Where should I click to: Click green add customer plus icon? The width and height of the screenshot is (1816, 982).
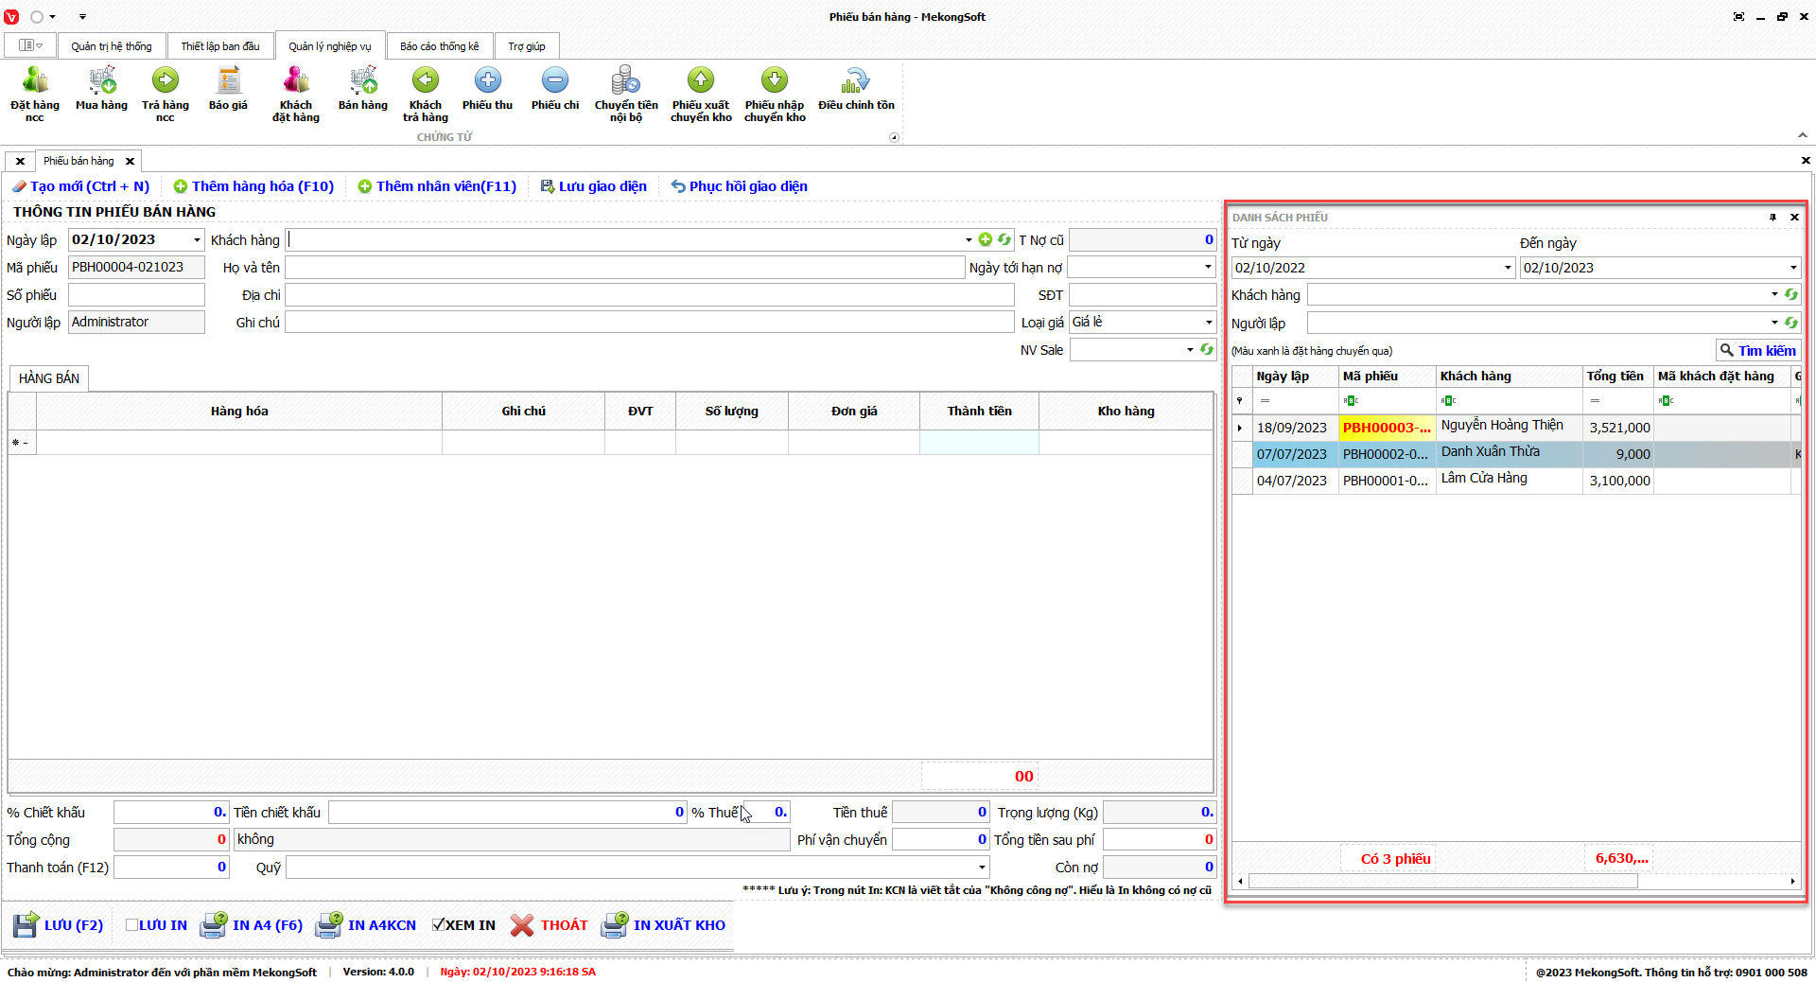pos(986,240)
